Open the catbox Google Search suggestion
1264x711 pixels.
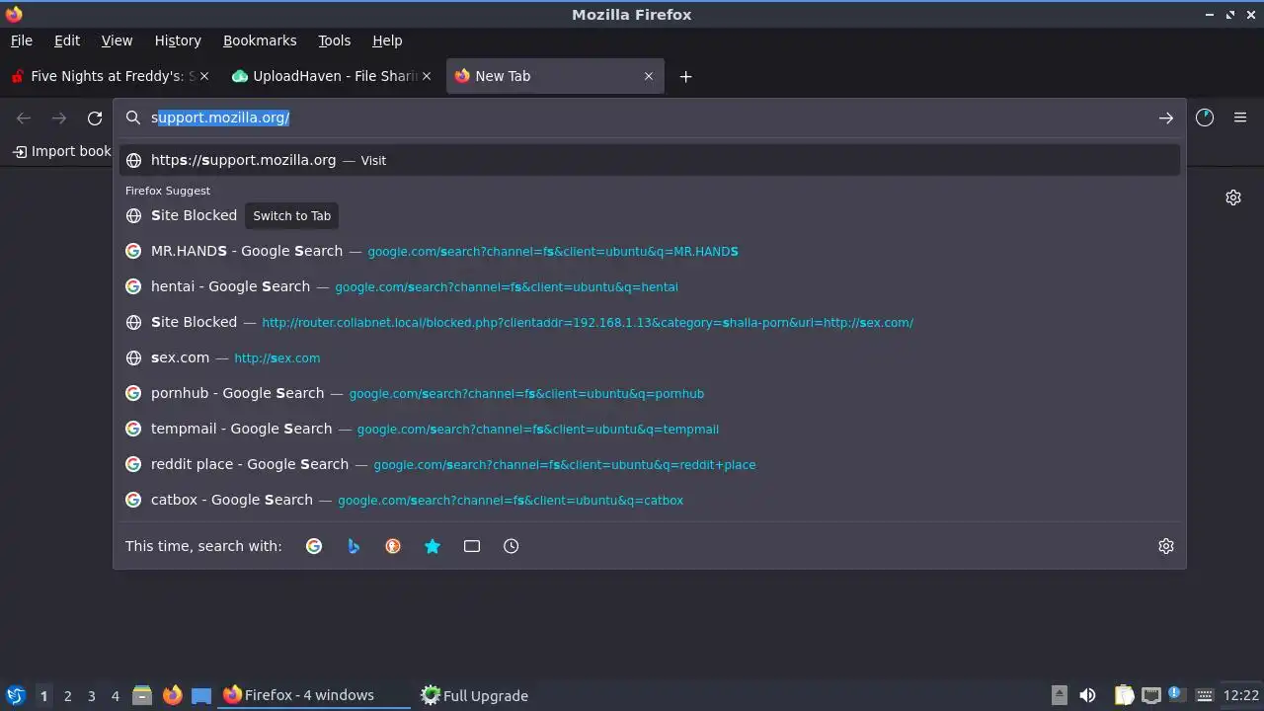(x=650, y=500)
